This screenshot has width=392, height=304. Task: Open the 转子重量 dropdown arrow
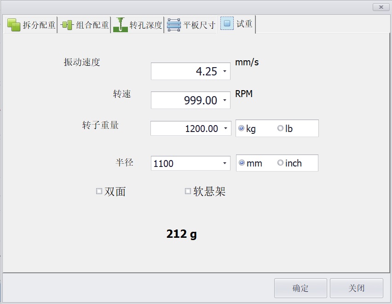click(x=225, y=128)
